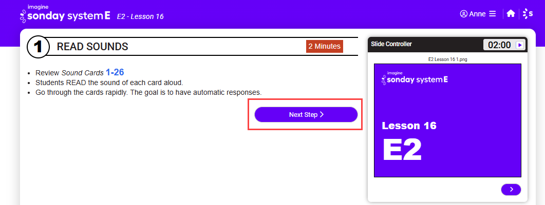Viewport: 545px width, 205px height.
Task: Open the Sound Cards 1-26 link
Action: click(x=115, y=72)
